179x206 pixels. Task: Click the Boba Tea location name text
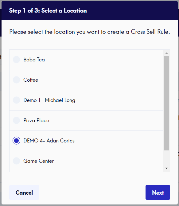pos(34,60)
